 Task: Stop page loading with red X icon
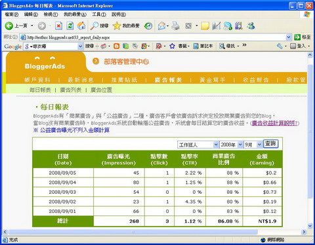click(x=58, y=26)
